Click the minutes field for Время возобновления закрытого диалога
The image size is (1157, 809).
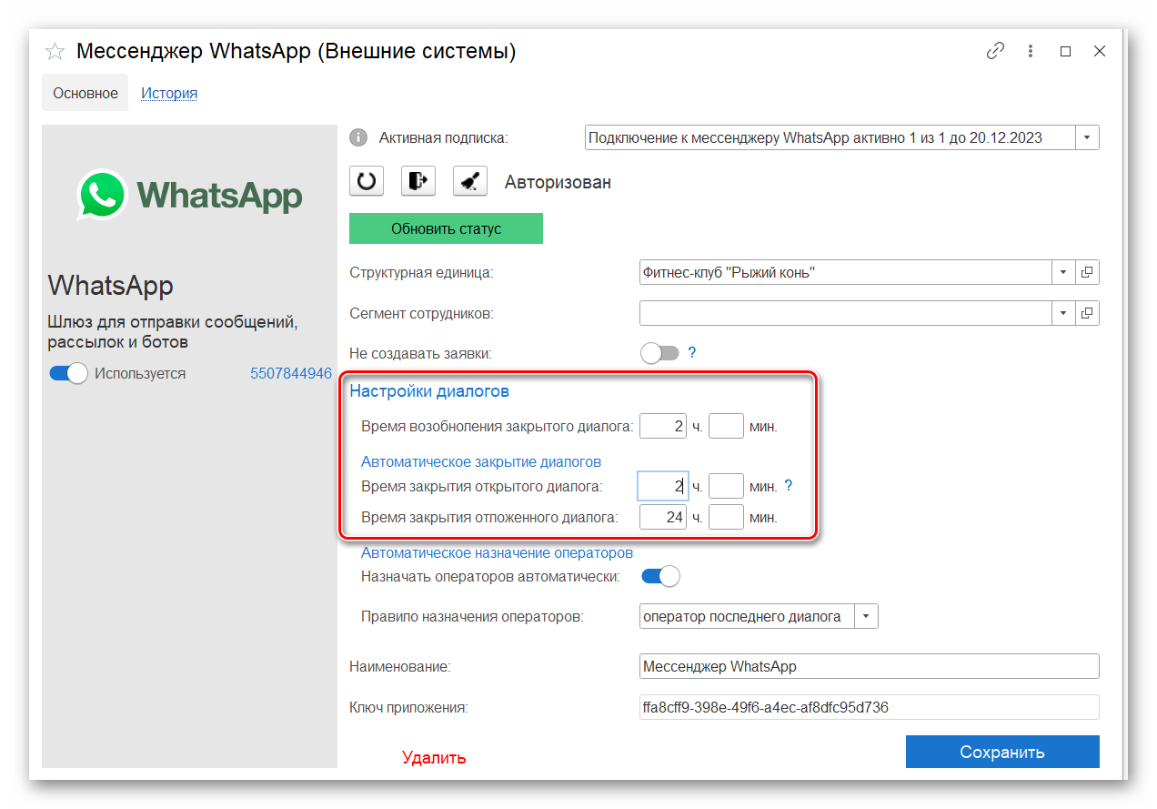coord(726,426)
